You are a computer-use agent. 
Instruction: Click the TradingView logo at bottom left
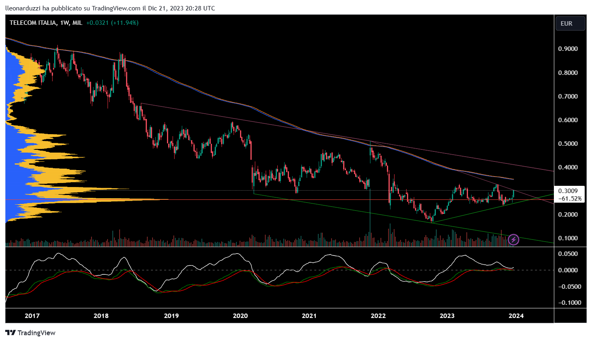point(31,333)
